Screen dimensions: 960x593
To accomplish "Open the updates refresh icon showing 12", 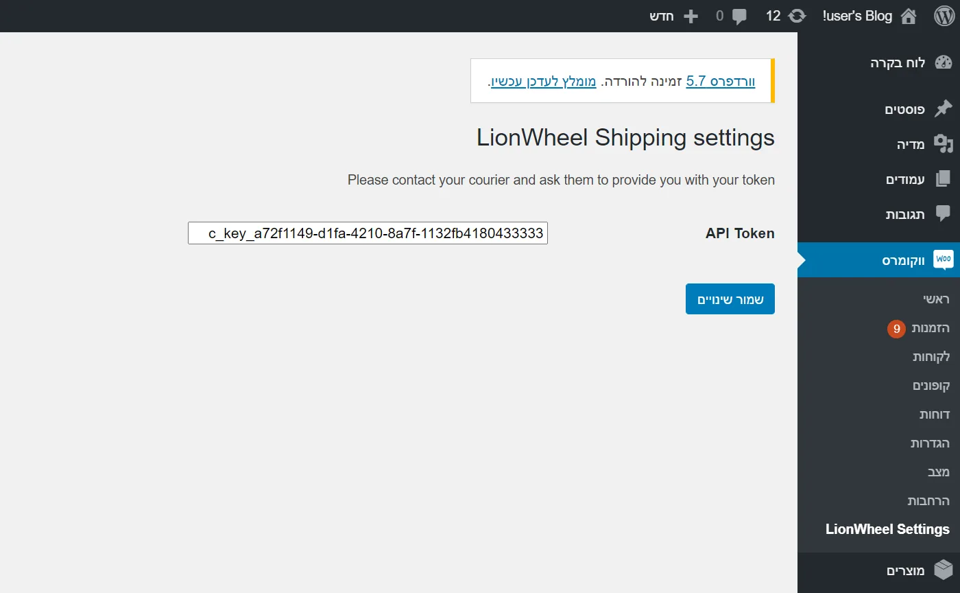I will pos(797,16).
